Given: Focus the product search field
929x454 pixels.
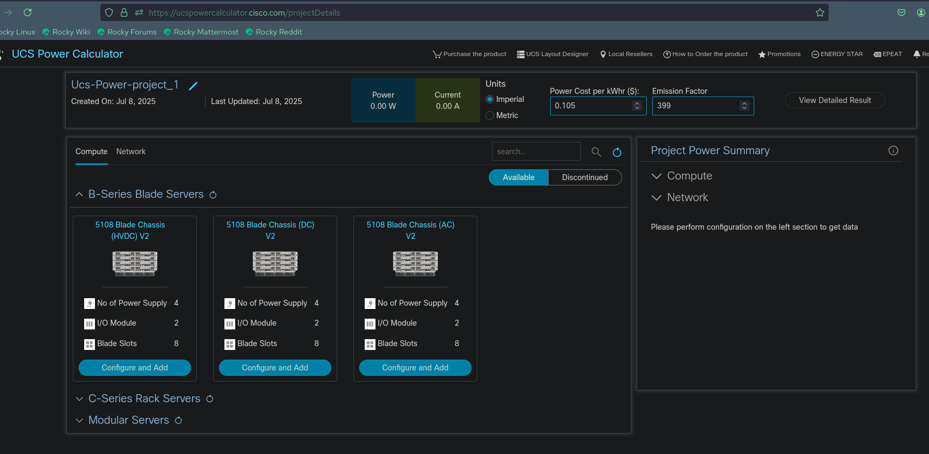Looking at the screenshot, I should point(536,152).
